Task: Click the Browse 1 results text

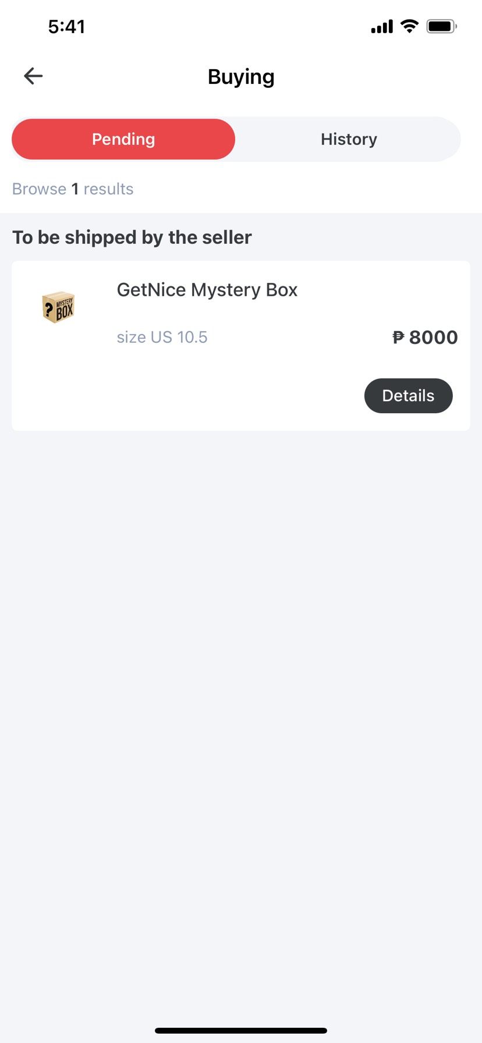Action: (x=73, y=189)
